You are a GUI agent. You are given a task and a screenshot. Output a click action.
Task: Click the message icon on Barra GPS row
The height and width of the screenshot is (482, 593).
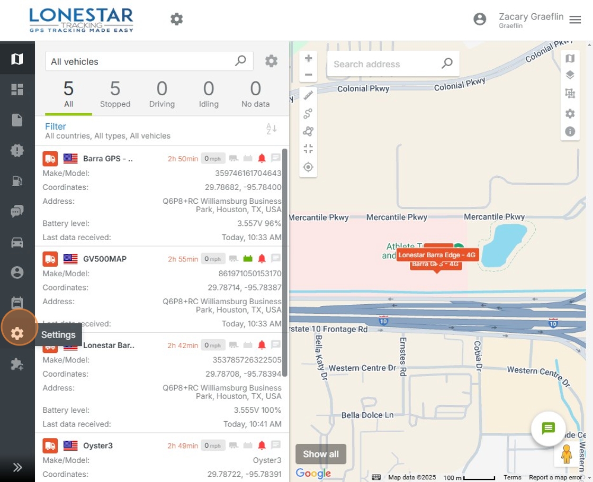coord(276,158)
